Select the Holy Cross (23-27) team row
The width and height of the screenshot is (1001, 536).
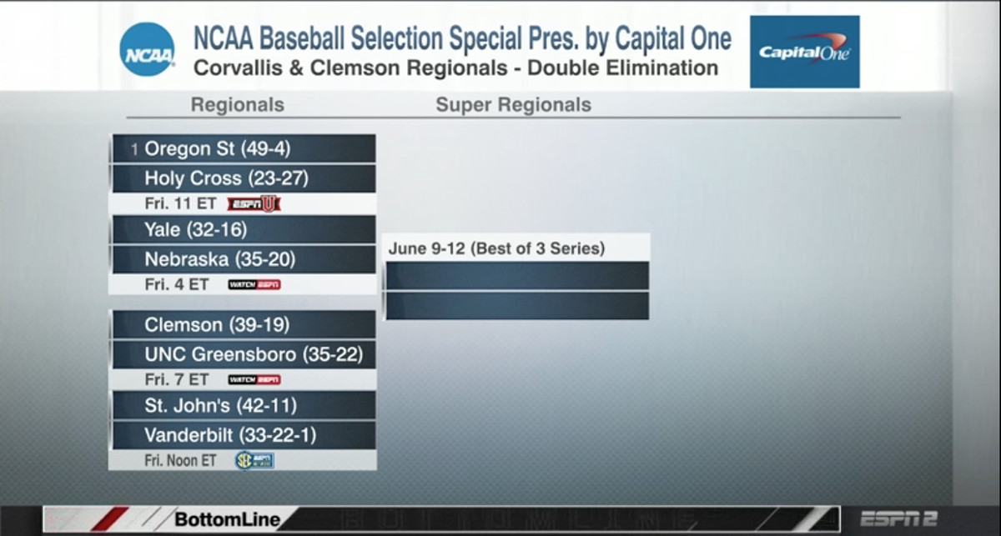[244, 178]
